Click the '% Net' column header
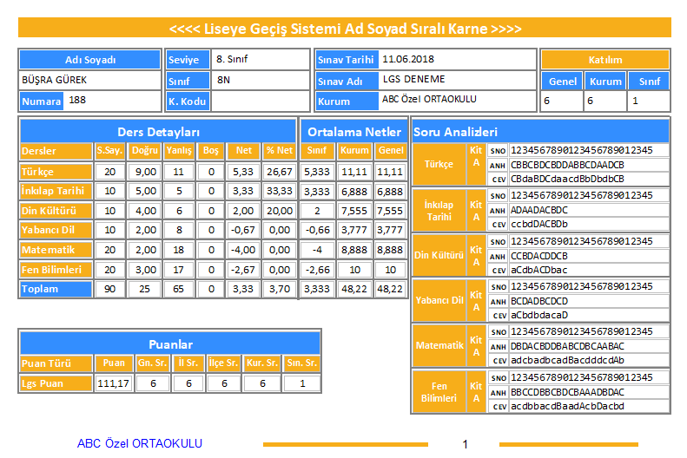This screenshot has width=687, height=458. (x=280, y=150)
